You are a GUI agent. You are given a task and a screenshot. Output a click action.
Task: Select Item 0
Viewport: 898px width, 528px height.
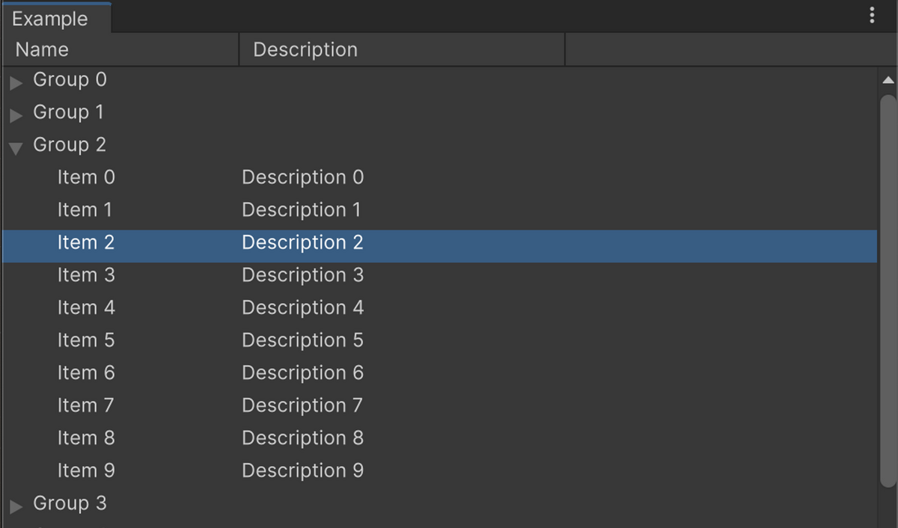[86, 177]
